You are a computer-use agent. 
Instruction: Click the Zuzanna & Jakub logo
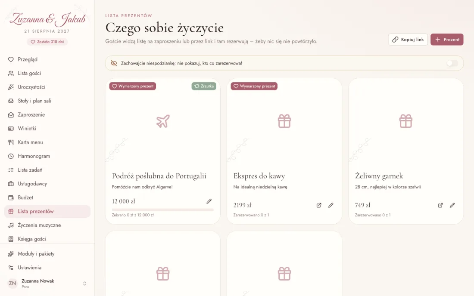coord(47,19)
